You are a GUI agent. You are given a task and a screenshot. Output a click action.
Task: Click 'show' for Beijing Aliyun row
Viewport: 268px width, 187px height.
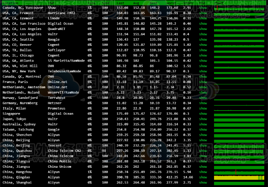203,140
